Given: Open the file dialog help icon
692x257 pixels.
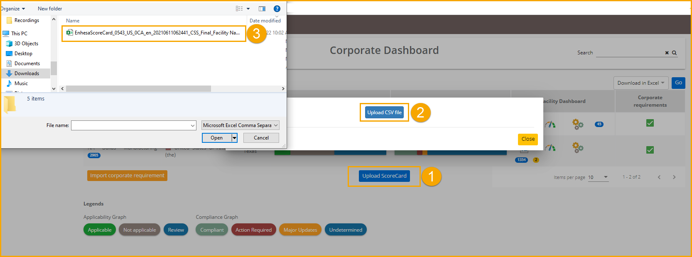Looking at the screenshot, I should pos(277,9).
